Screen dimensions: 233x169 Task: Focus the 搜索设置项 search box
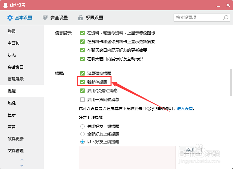(x=202, y=18)
